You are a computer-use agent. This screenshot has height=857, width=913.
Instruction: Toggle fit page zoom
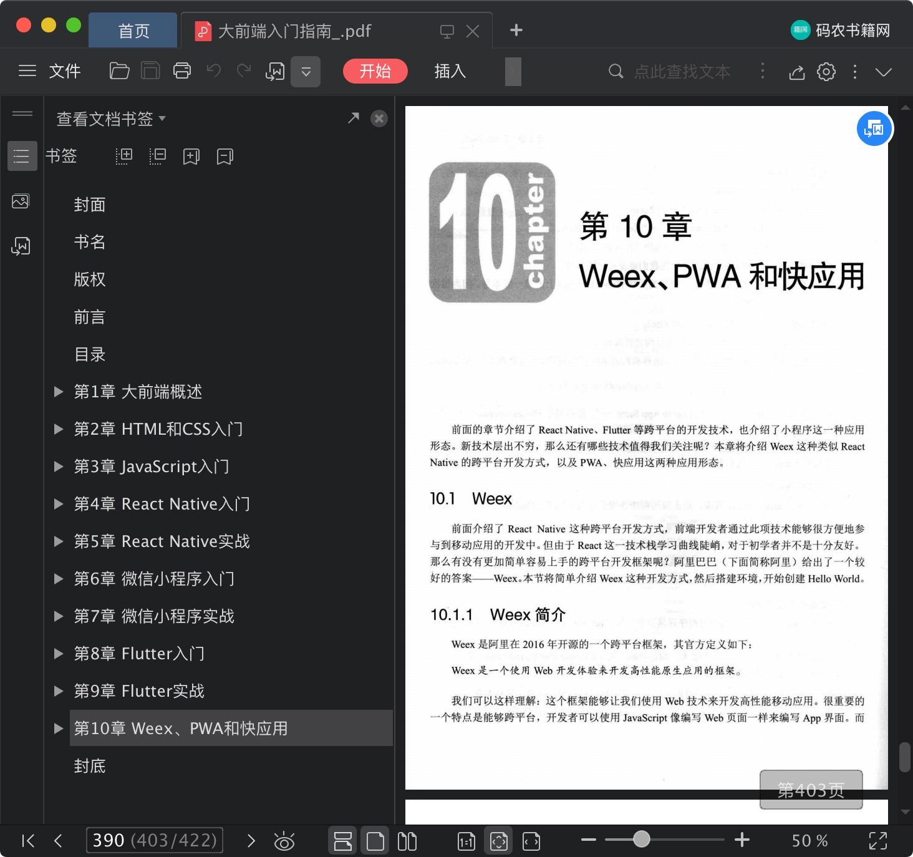click(x=499, y=841)
